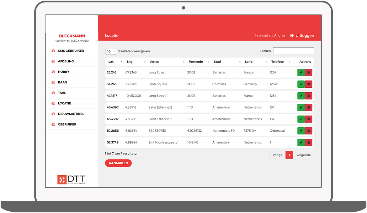This screenshot has height=213, width=367.
Task: Click Uitloggen to log out
Action: 305,35
